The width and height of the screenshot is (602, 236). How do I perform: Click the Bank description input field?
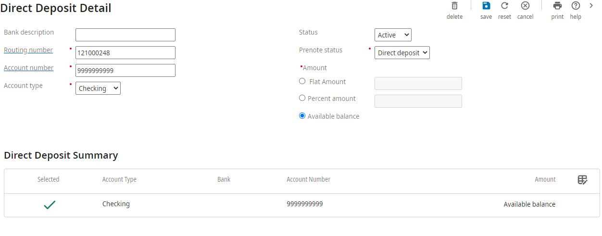coord(125,35)
